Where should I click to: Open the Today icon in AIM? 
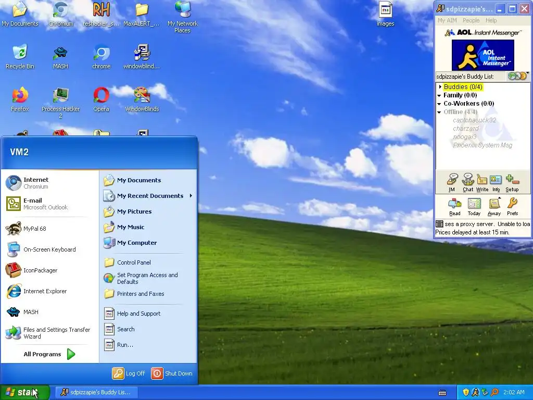click(x=474, y=207)
